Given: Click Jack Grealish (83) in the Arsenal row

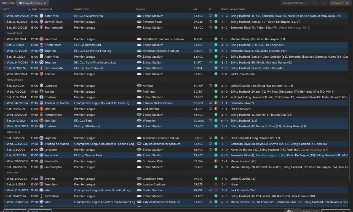Looking at the screenshot, I should [243, 74].
